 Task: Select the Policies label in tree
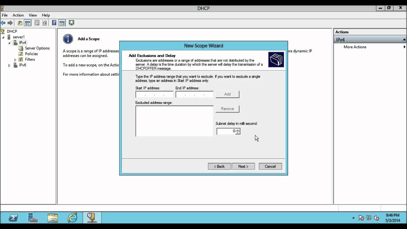click(31, 54)
